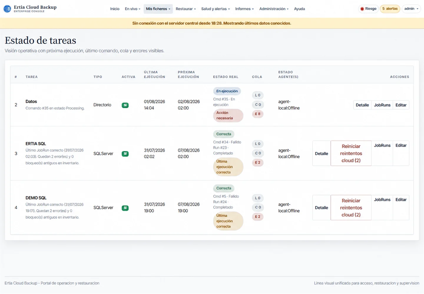Open the Mis ficheros dropdown
The height and width of the screenshot is (294, 424).
(158, 9)
